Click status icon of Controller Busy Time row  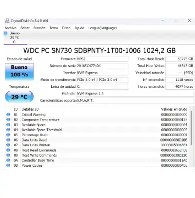click(x=8, y=160)
